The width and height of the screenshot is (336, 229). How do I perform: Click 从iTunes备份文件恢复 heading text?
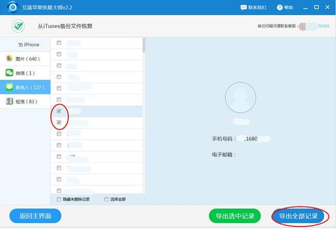click(65, 26)
